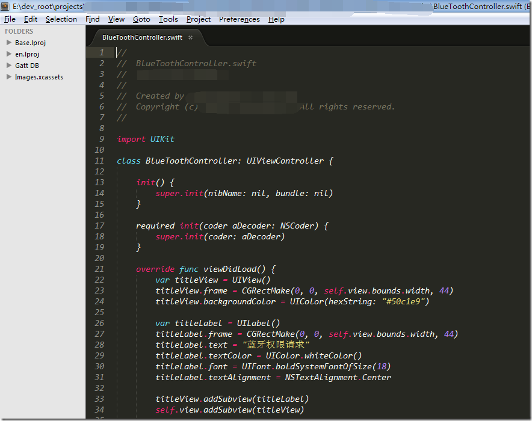Close the BlueToothController.swift tab
The image size is (532, 421).
[x=190, y=38]
